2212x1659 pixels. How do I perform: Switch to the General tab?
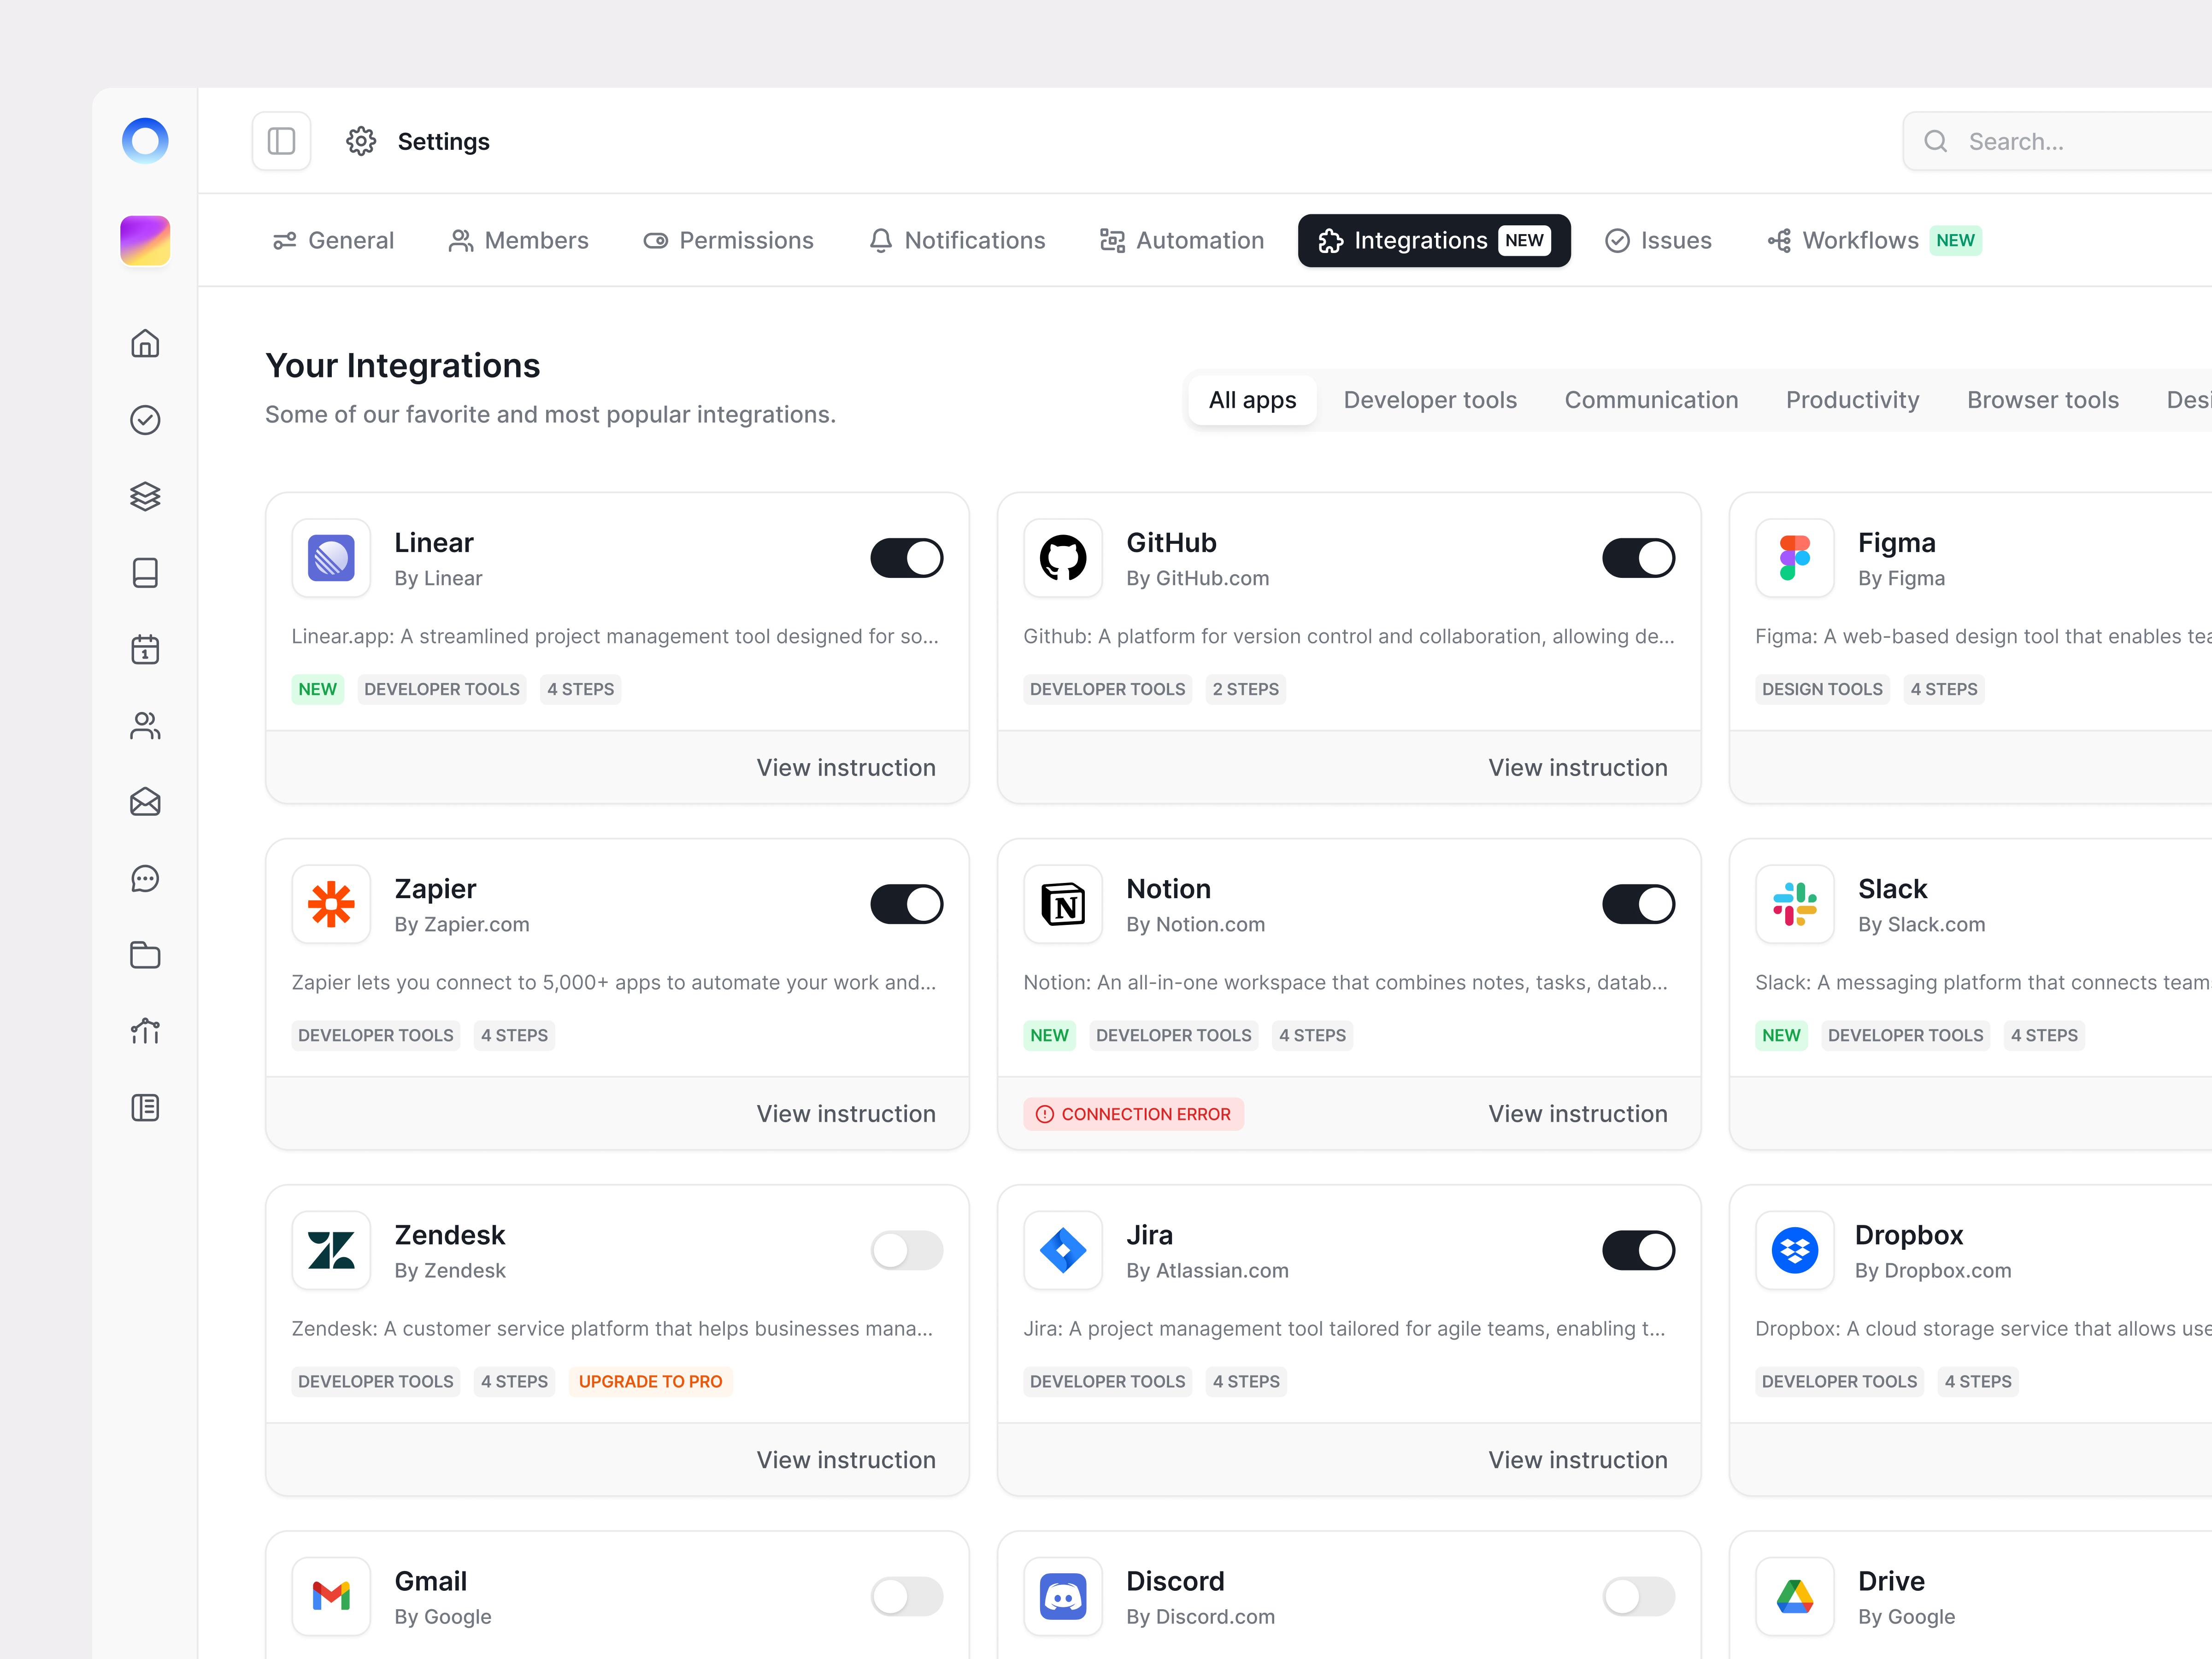pyautogui.click(x=333, y=240)
